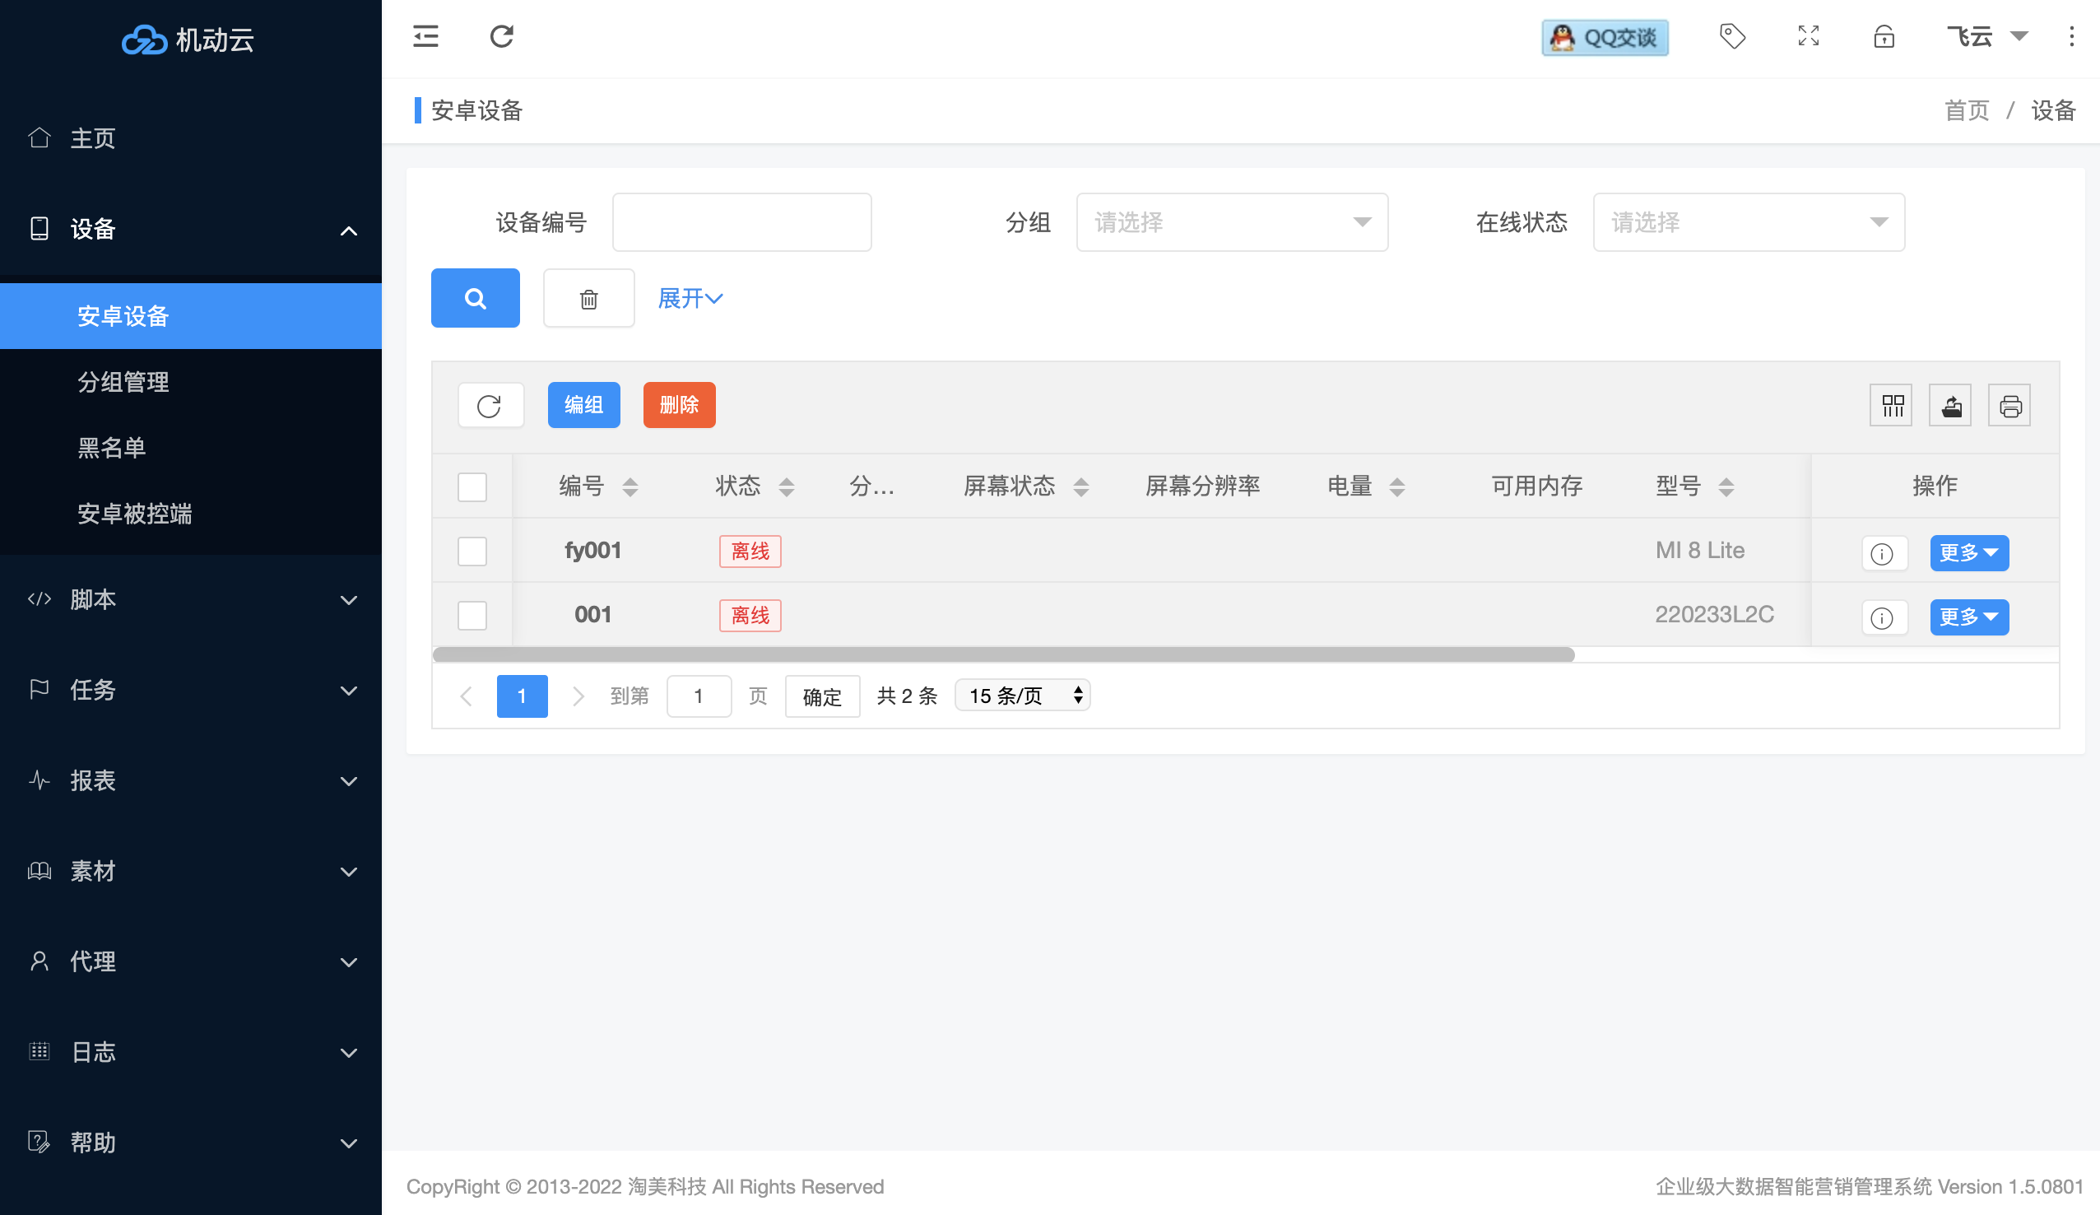This screenshot has height=1215, width=2100.
Task: Sort the table by 屏幕状态 column
Action: coord(1080,486)
